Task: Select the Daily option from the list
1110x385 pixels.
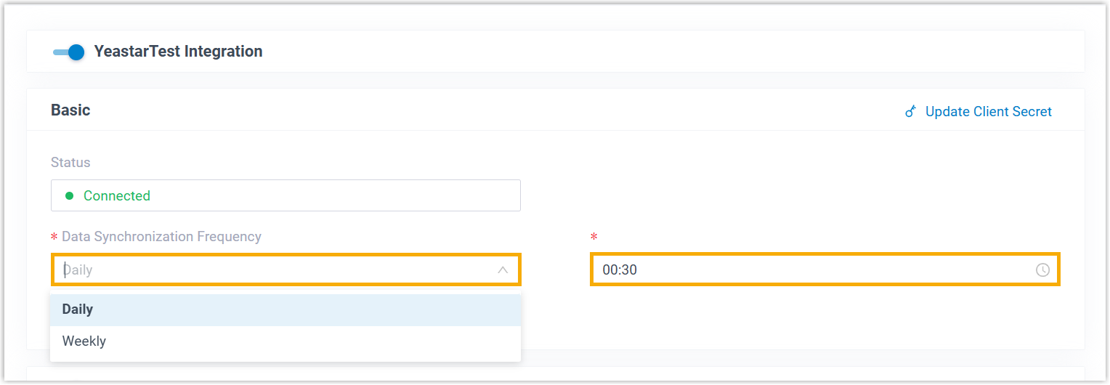Action: tap(78, 309)
